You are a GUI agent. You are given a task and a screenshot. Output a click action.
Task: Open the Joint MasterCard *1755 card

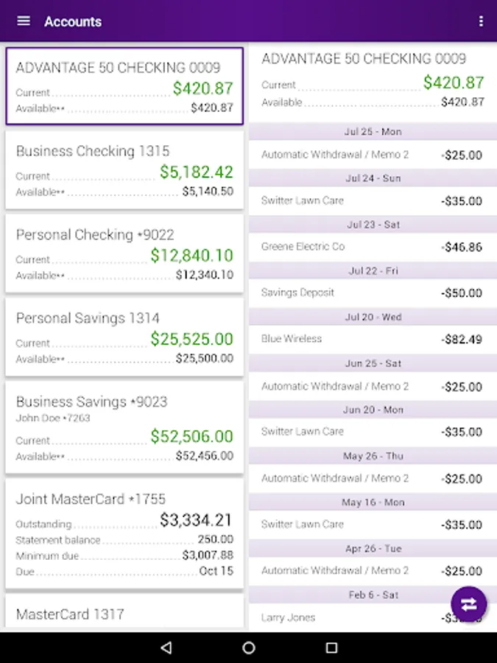coord(124,533)
